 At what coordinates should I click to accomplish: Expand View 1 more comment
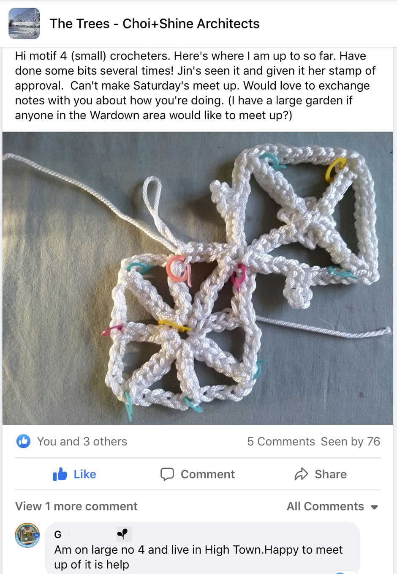pyautogui.click(x=76, y=506)
